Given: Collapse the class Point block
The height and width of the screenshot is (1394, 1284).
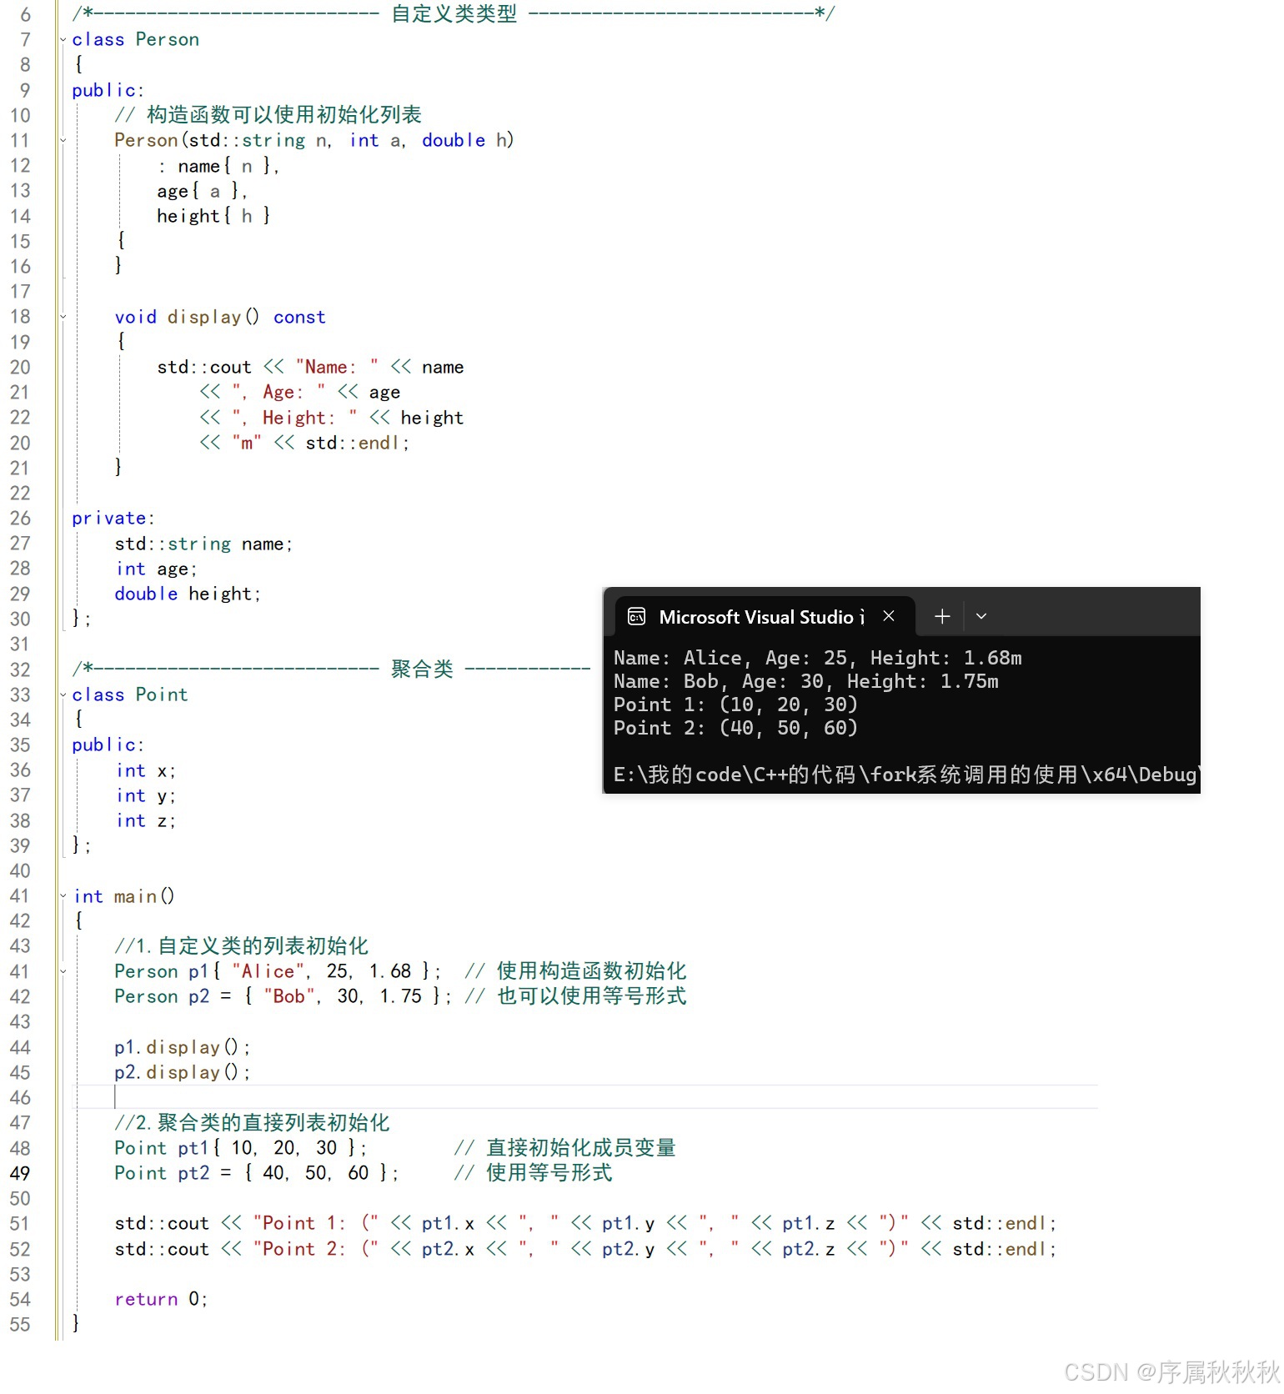Looking at the screenshot, I should coord(63,694).
